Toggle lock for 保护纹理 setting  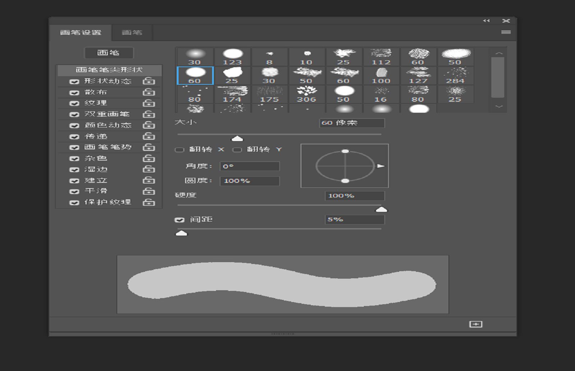[x=149, y=203]
